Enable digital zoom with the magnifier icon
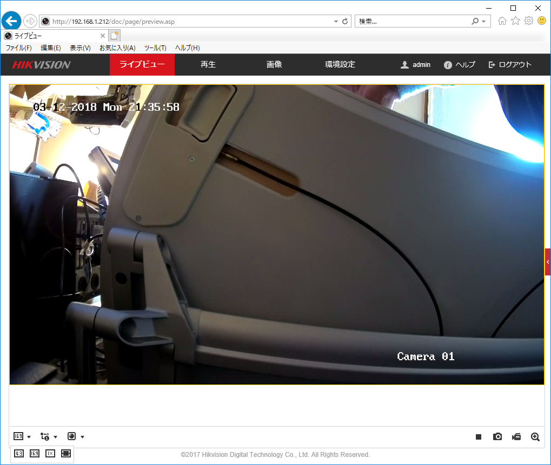Image resolution: width=551 pixels, height=465 pixels. point(535,436)
